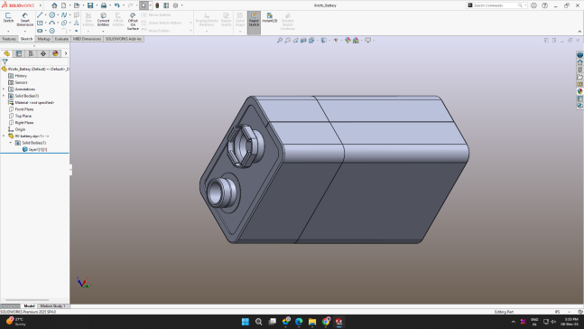Click the Home icon in the top bar
584x329 pixels.
pyautogui.click(x=54, y=5)
